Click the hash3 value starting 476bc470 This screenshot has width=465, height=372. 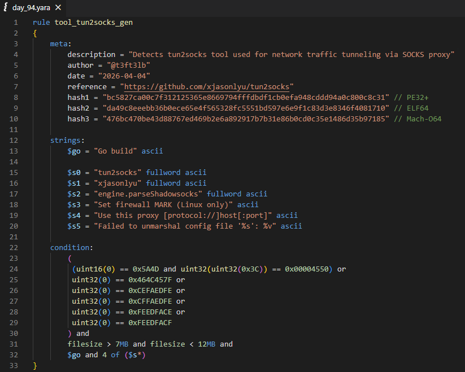click(x=246, y=119)
